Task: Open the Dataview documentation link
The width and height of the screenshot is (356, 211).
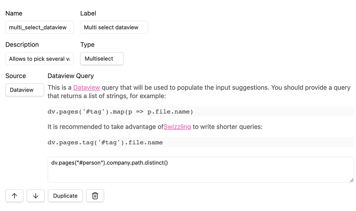Action: (x=86, y=87)
